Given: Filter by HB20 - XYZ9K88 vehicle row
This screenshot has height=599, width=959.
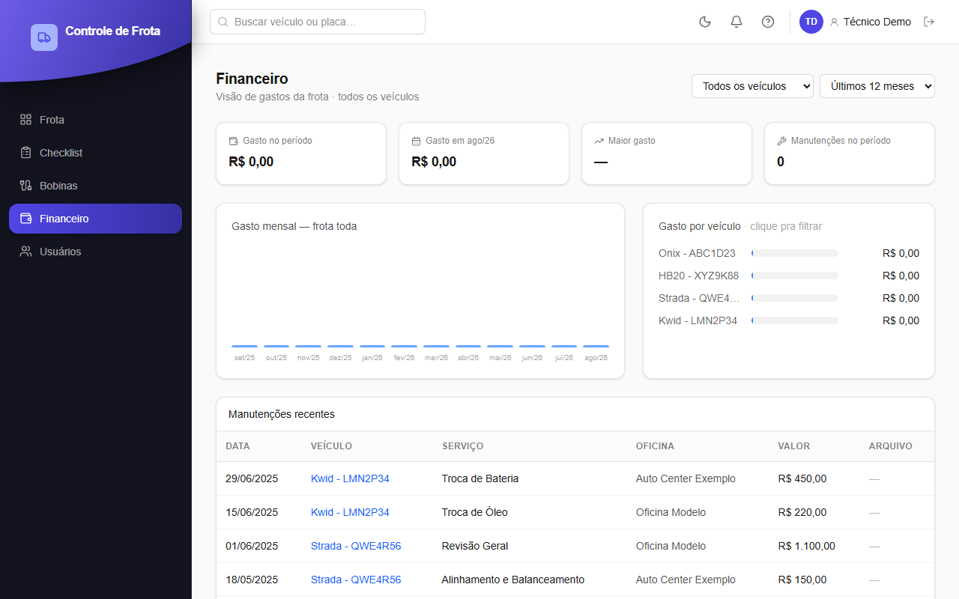Looking at the screenshot, I should [789, 276].
